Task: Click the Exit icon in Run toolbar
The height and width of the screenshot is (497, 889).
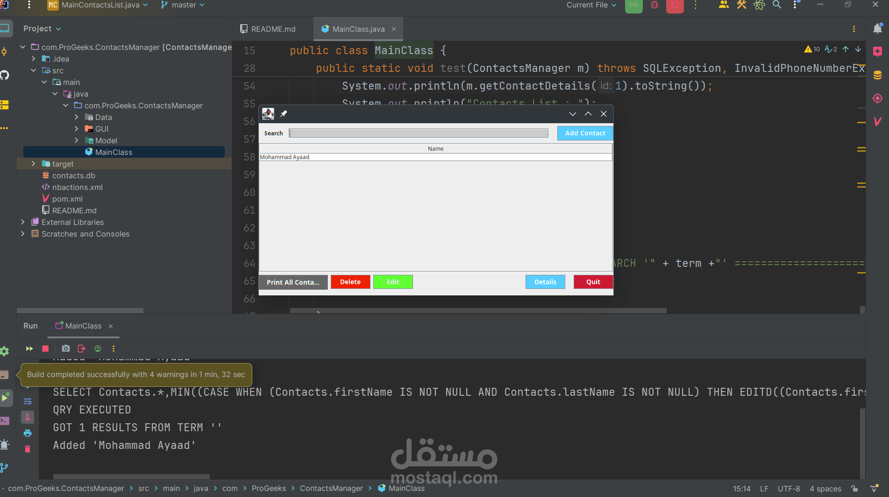Action: coord(82,349)
